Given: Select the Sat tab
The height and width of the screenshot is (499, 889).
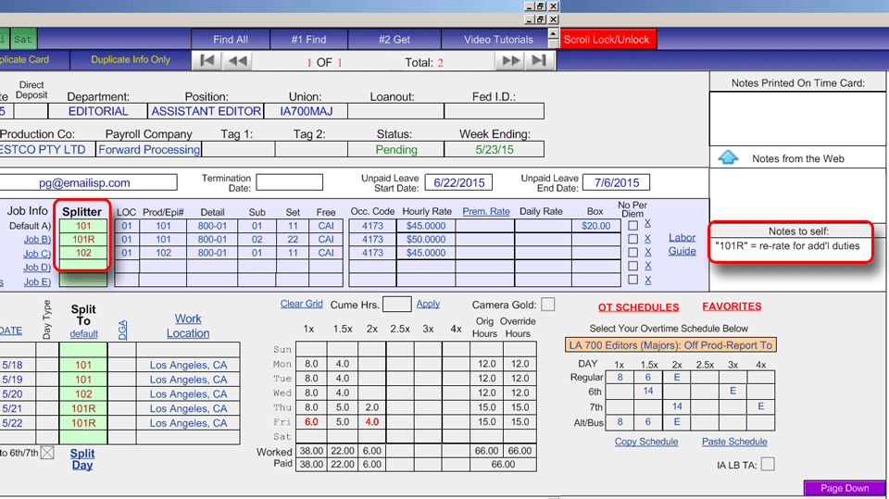Looking at the screenshot, I should tap(23, 39).
